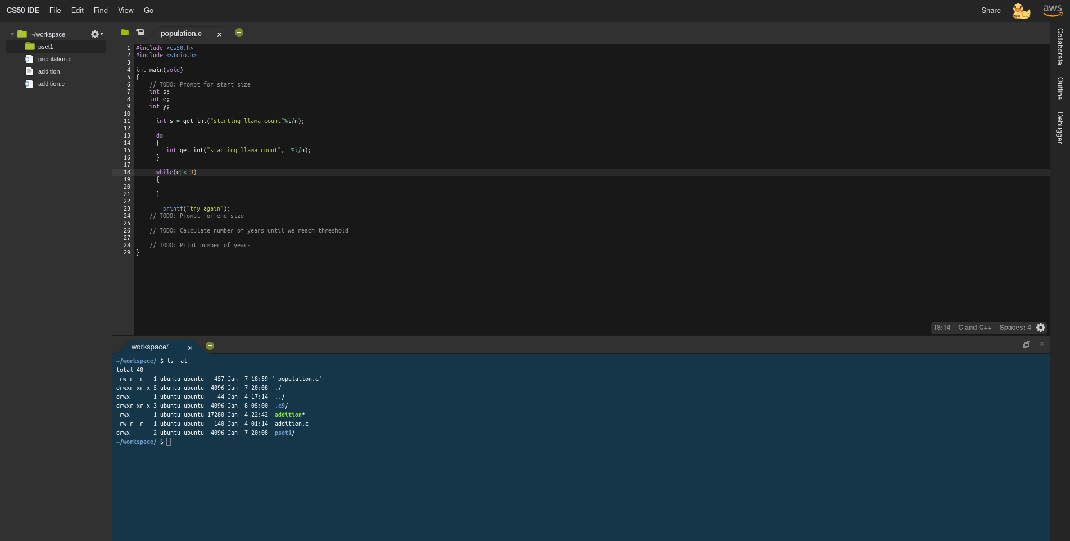Change language mode C and C++
The height and width of the screenshot is (541, 1070).
974,328
